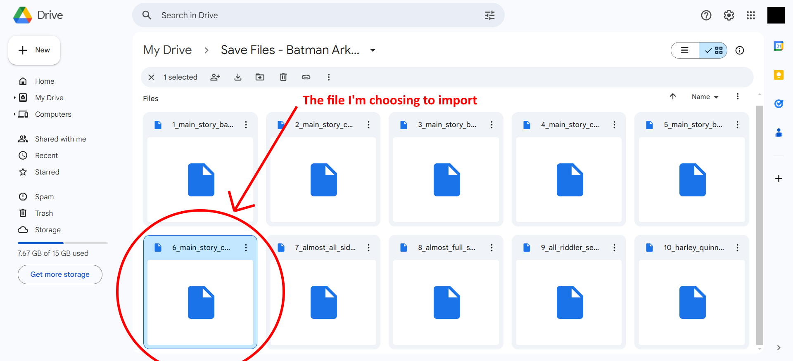The image size is (793, 361).
Task: Click the 1_main_story_ba file name
Action: [x=202, y=125]
